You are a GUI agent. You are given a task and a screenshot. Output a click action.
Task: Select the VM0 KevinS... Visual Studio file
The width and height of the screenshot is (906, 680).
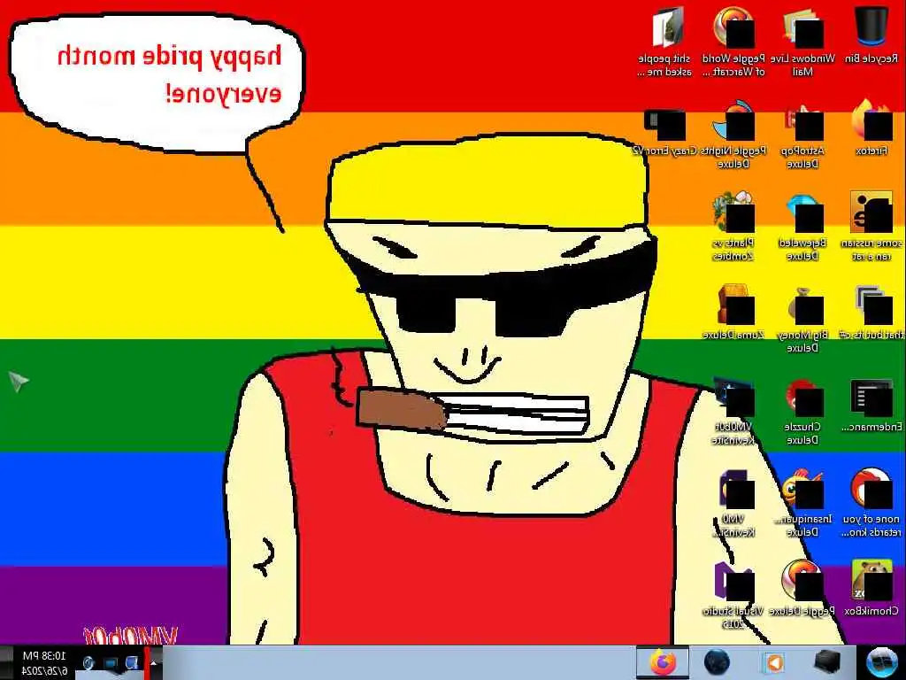[733, 502]
